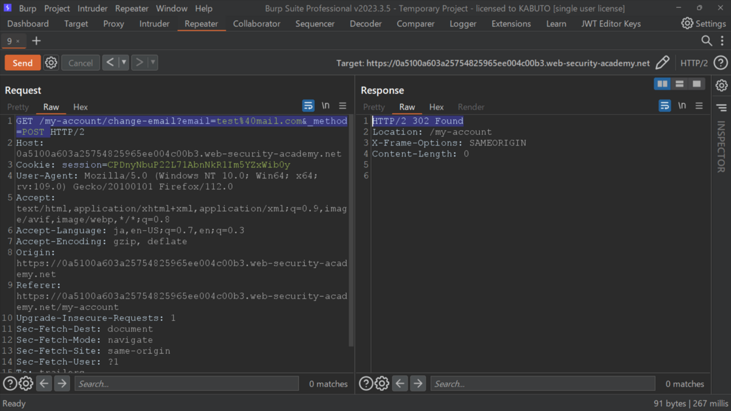Toggle response line wrap icon
This screenshot has width=731, height=411.
click(x=665, y=106)
